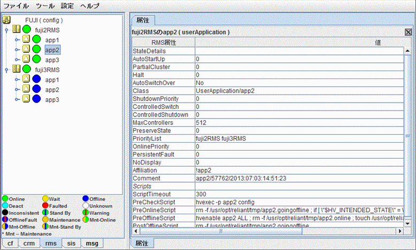The image size is (416, 250).
Task: Click the green status circle of fuji2RMS app2
Action: pos(36,49)
